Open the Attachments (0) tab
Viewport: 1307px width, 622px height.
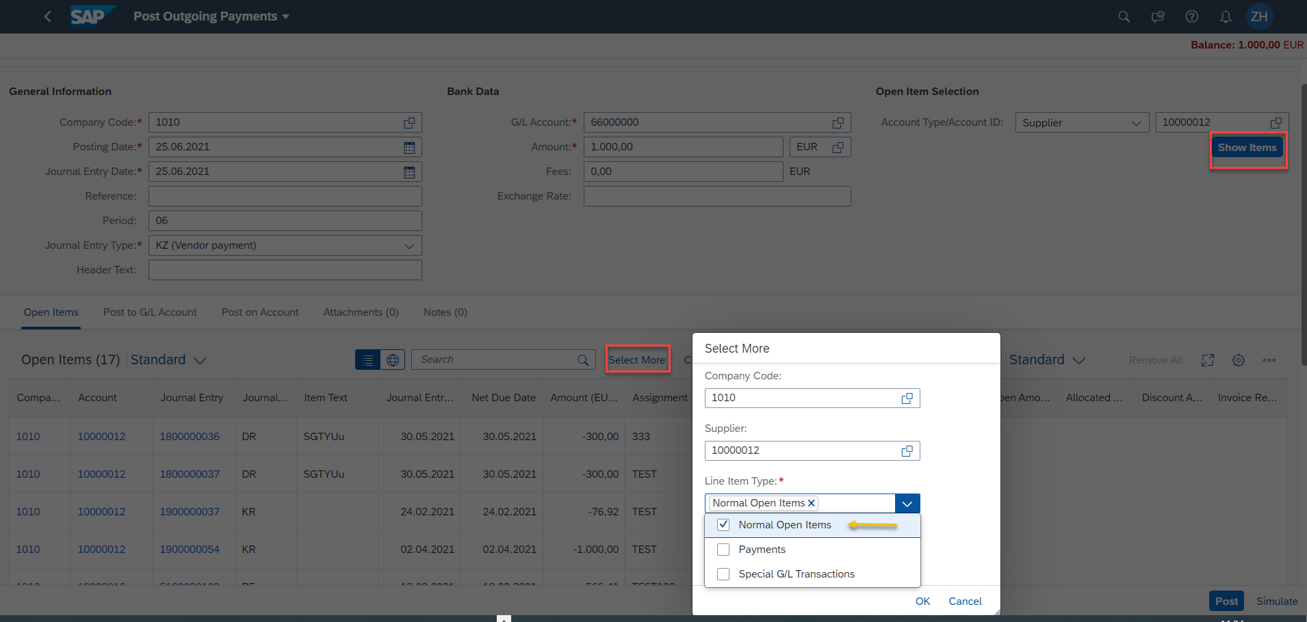tap(361, 312)
